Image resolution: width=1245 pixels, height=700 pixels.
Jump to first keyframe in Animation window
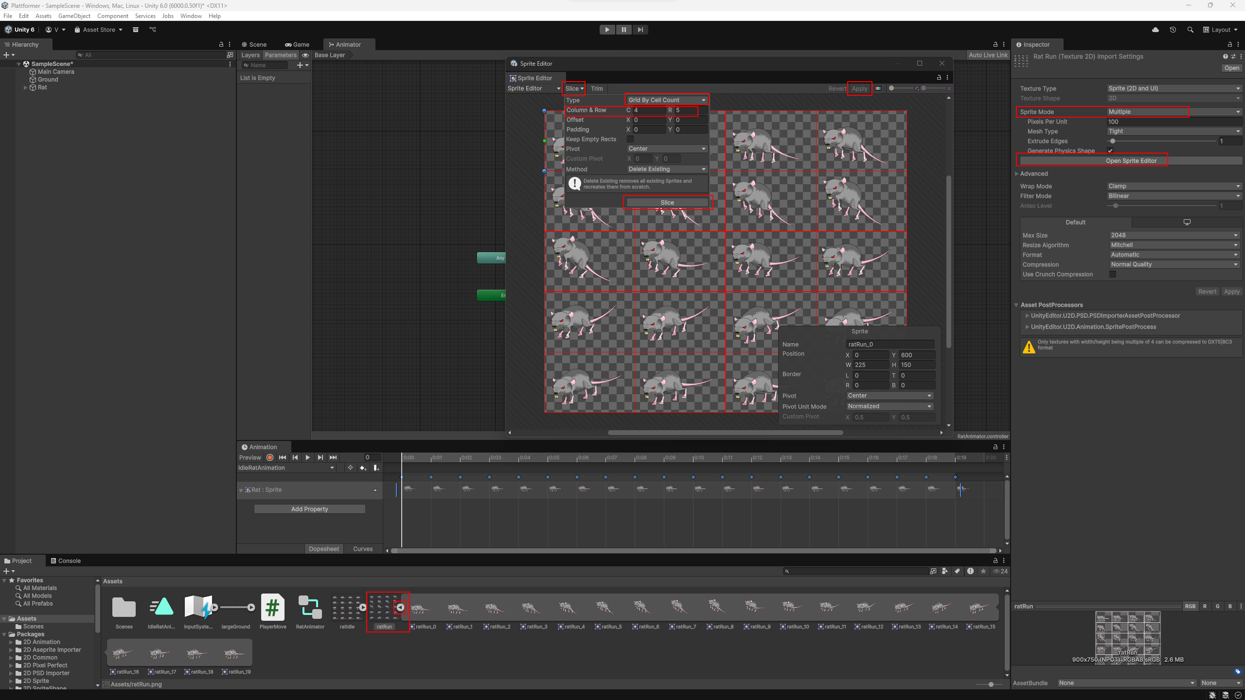click(x=283, y=457)
